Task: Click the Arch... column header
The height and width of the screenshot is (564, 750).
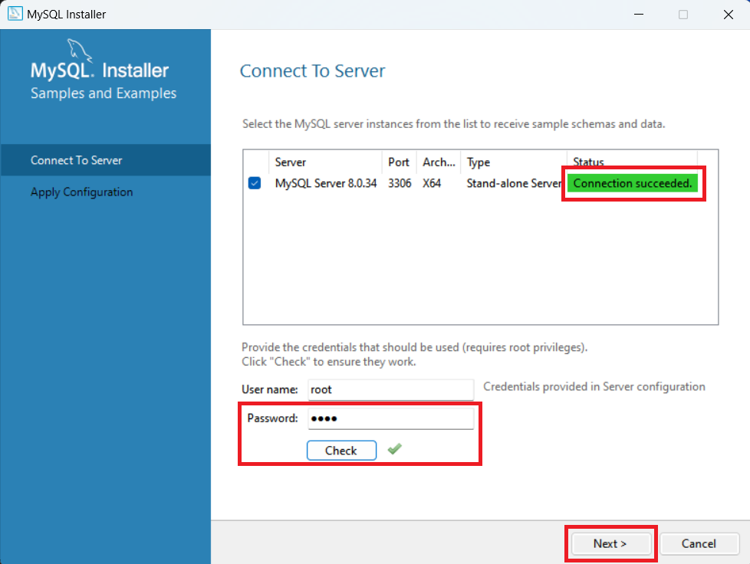Action: 439,162
